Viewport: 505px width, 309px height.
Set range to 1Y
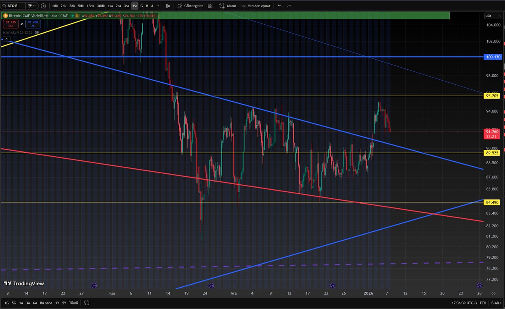coord(57,303)
